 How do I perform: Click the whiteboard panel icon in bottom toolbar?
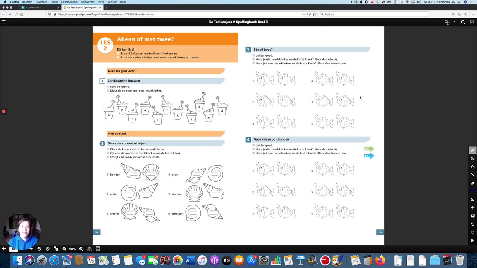[98, 249]
